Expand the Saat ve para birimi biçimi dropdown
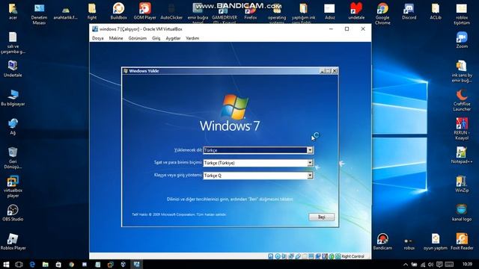 point(258,163)
